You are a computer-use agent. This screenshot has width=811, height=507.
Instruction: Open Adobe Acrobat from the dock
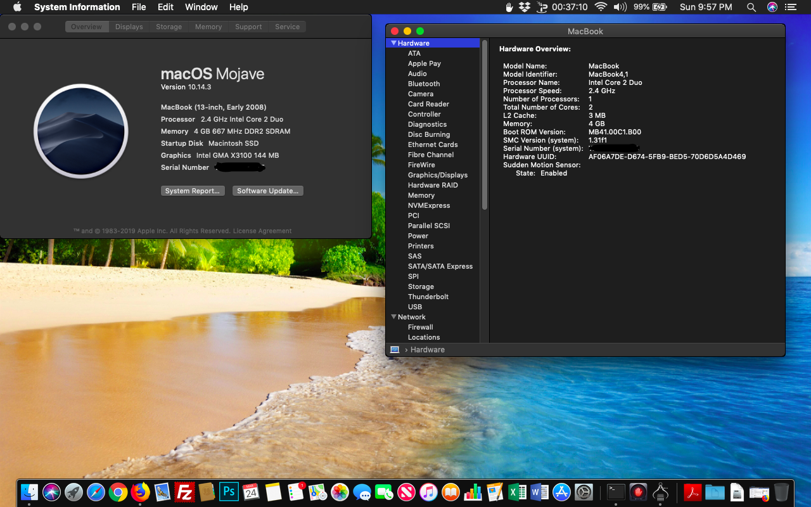tap(692, 492)
